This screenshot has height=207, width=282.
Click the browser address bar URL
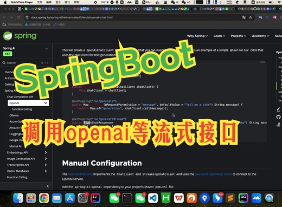coord(72,17)
